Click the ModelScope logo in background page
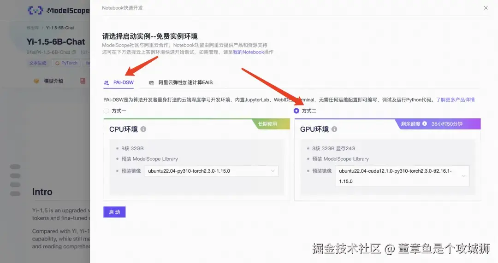 tap(59, 11)
